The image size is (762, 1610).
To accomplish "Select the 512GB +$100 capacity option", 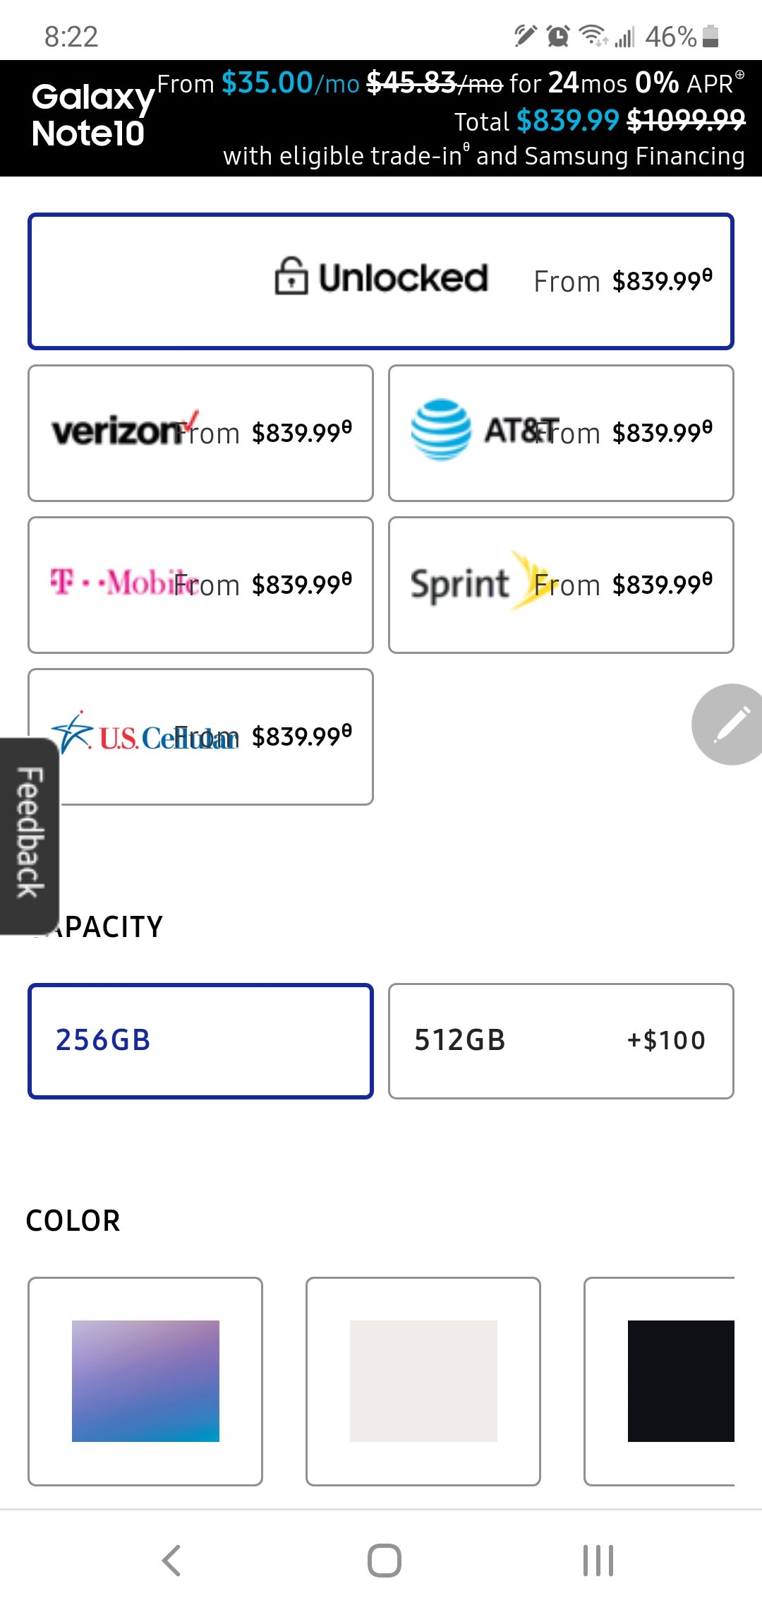I will [x=561, y=1041].
